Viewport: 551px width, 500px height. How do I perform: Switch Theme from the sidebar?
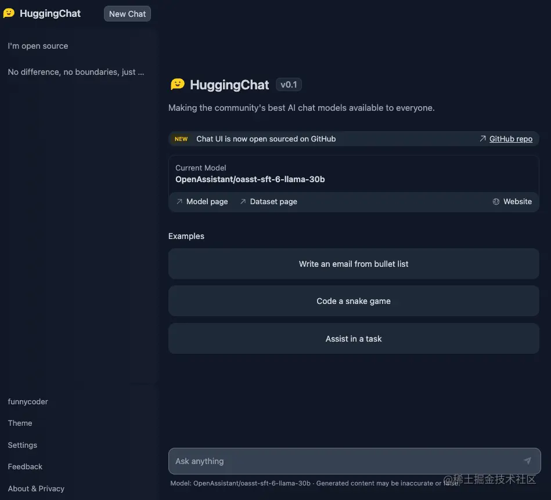click(x=20, y=423)
